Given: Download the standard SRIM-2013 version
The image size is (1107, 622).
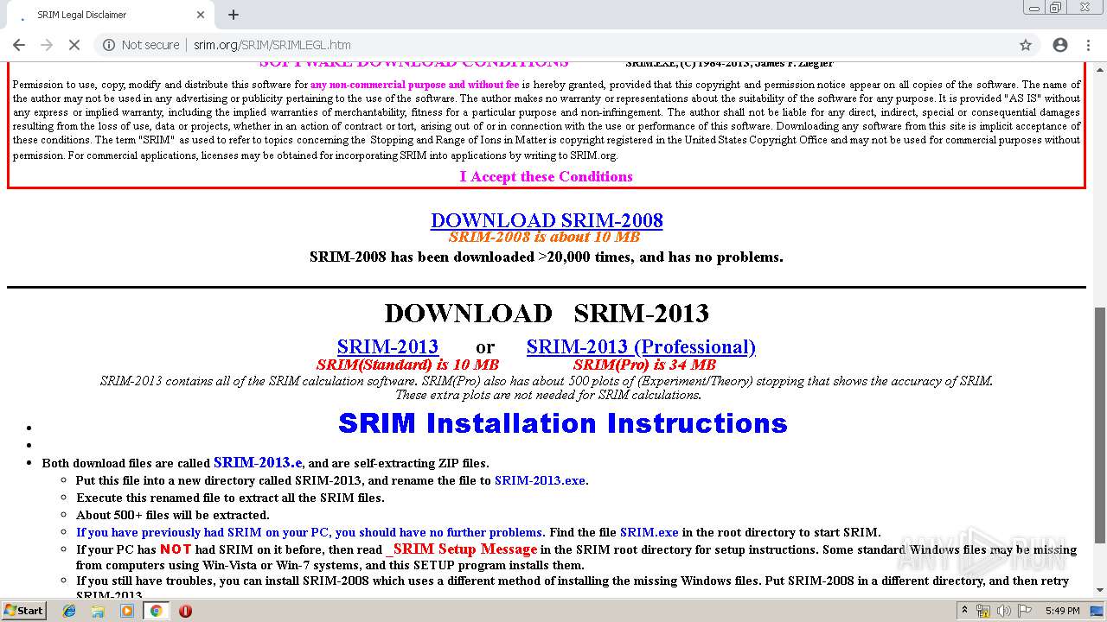Looking at the screenshot, I should tap(387, 346).
